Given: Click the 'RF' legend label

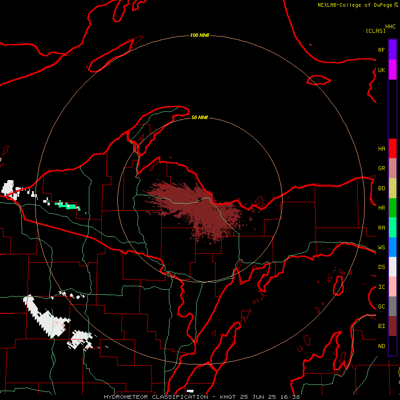Looking at the screenshot, I should click(381, 50).
